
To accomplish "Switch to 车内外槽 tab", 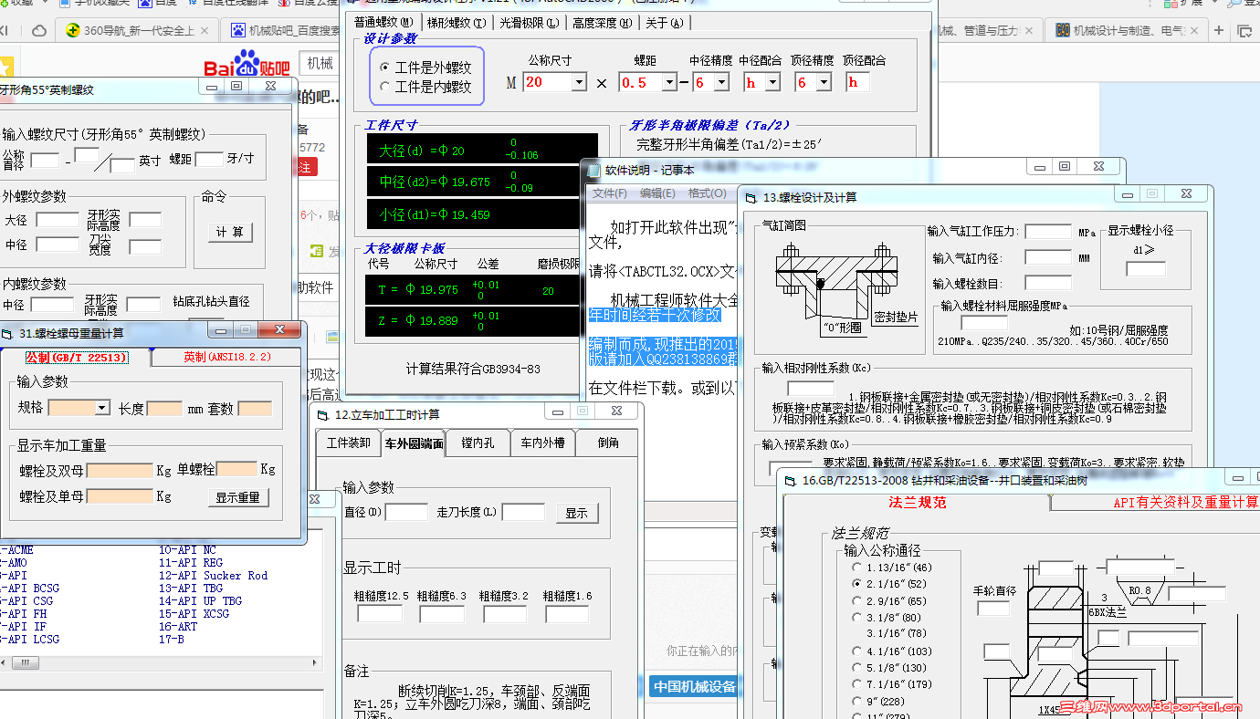I will point(542,443).
